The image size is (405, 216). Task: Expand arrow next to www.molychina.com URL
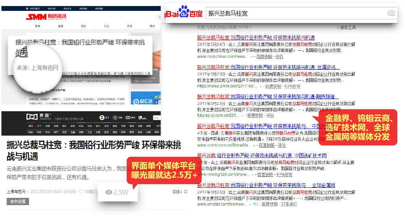coord(251,57)
